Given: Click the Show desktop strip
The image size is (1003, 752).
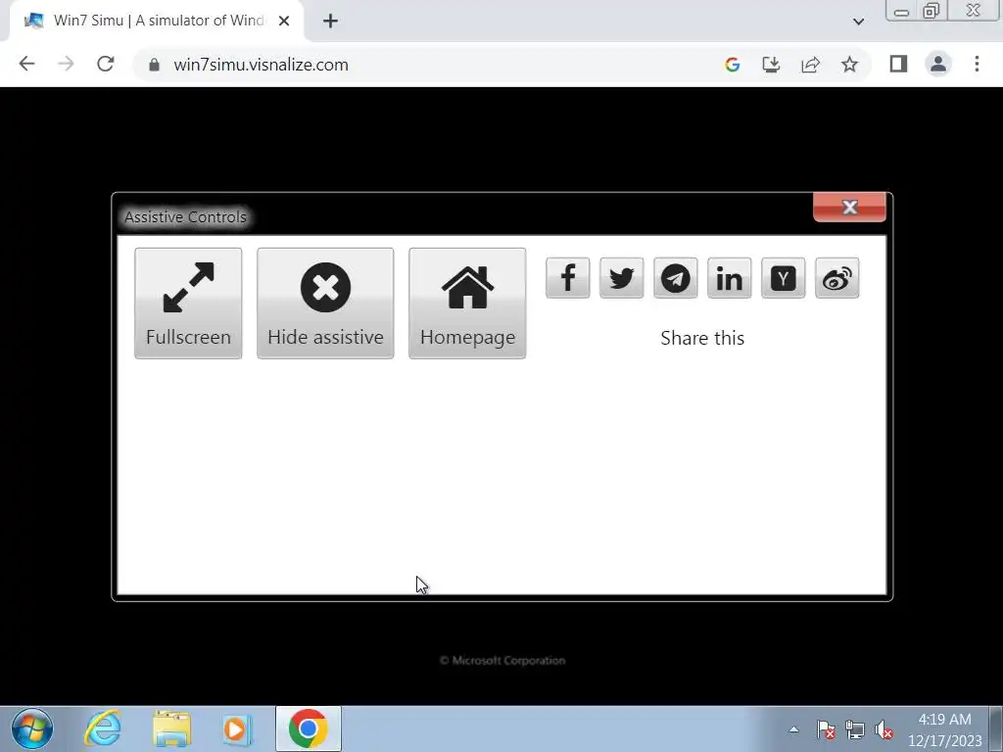Looking at the screenshot, I should 996,728.
